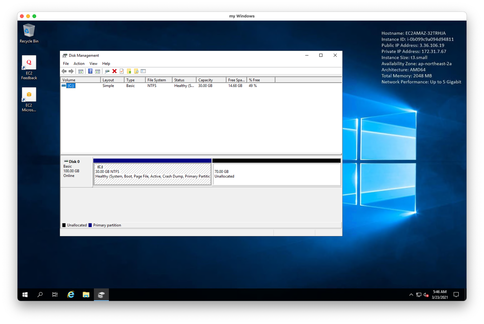Sort by the File System column header
Viewport: 484px width, 324px height.
coord(159,80)
